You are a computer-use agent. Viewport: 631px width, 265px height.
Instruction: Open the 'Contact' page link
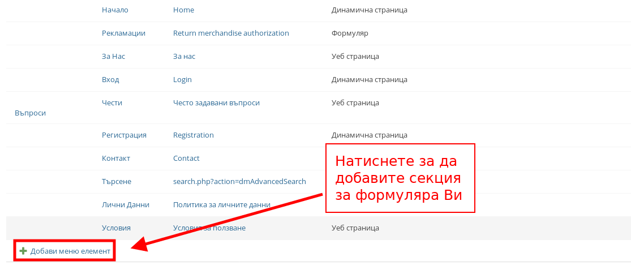tap(186, 159)
